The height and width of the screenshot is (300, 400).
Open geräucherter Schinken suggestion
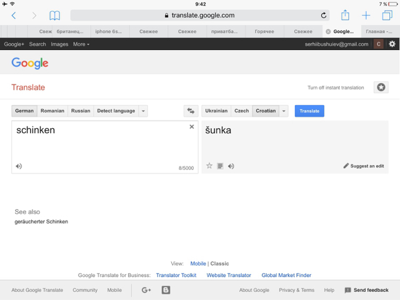pyautogui.click(x=41, y=221)
